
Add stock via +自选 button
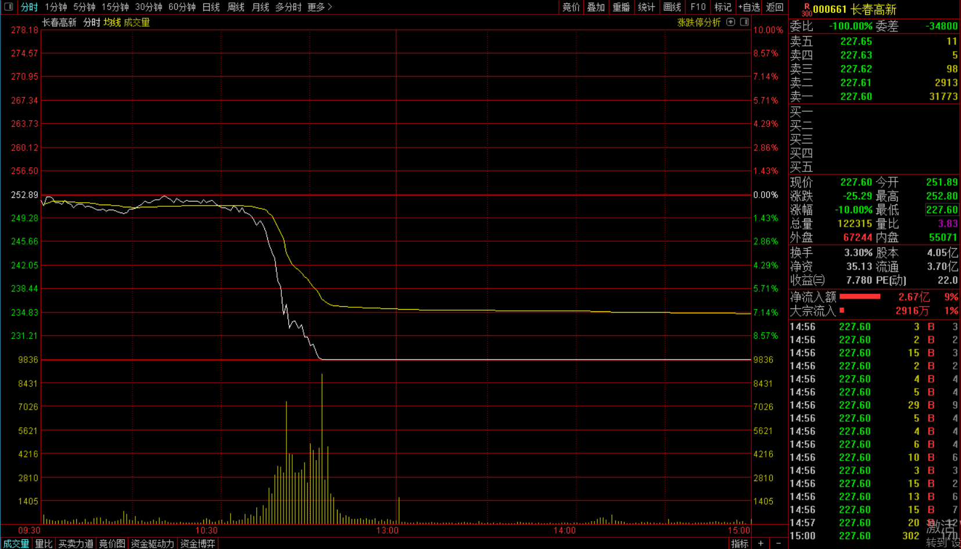[749, 7]
